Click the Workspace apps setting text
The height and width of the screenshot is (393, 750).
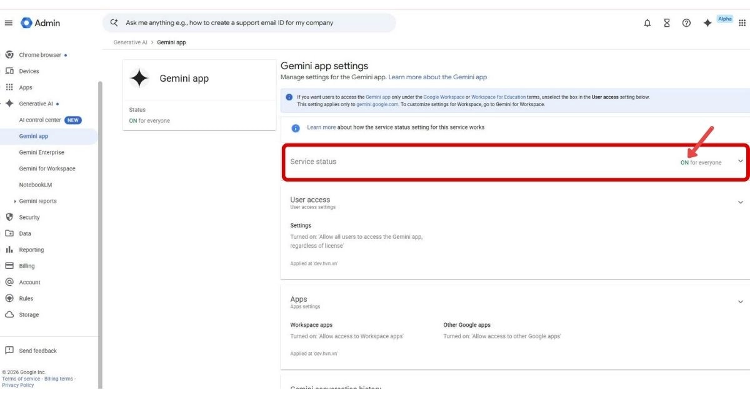coord(347,336)
